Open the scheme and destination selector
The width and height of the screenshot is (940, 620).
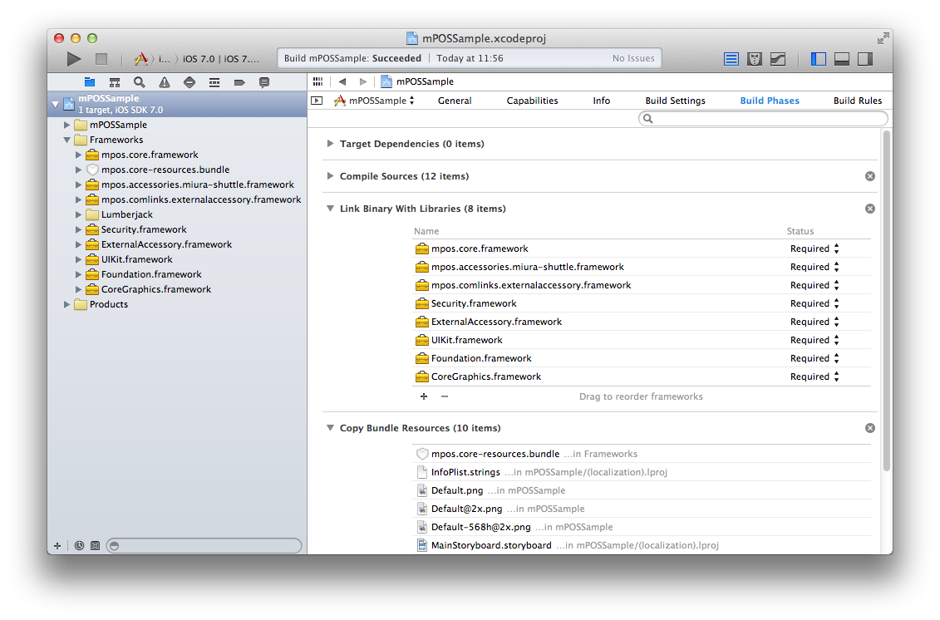(x=197, y=59)
